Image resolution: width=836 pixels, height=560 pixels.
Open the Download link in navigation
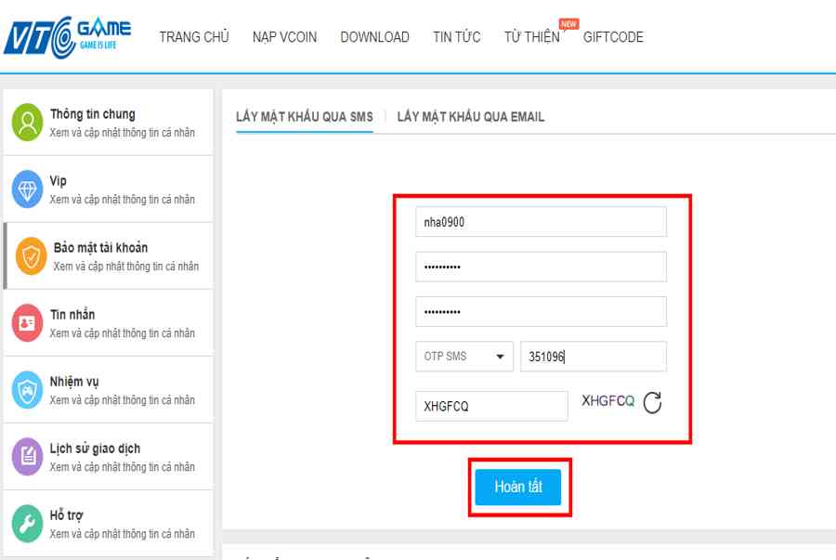click(375, 37)
